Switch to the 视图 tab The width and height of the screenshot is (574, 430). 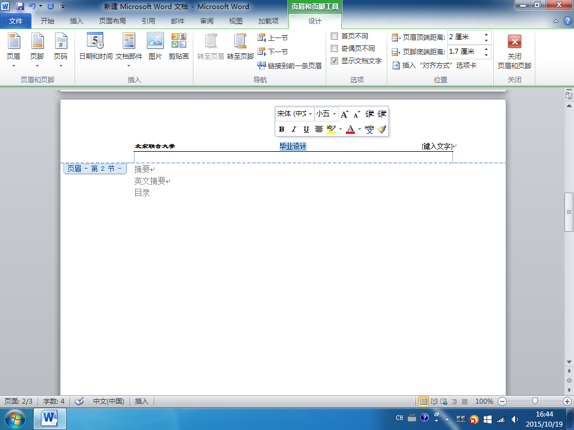(236, 21)
